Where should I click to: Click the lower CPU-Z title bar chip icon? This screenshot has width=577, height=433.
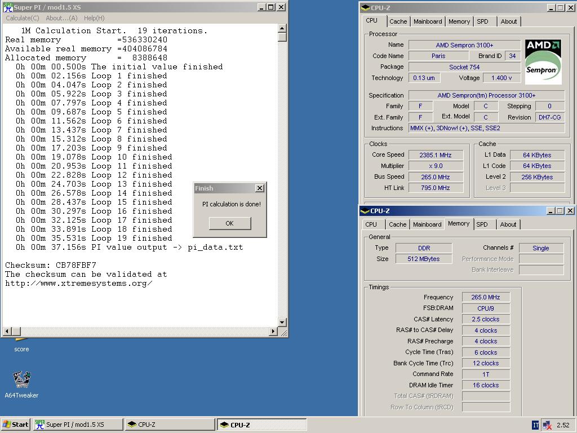[x=365, y=211]
